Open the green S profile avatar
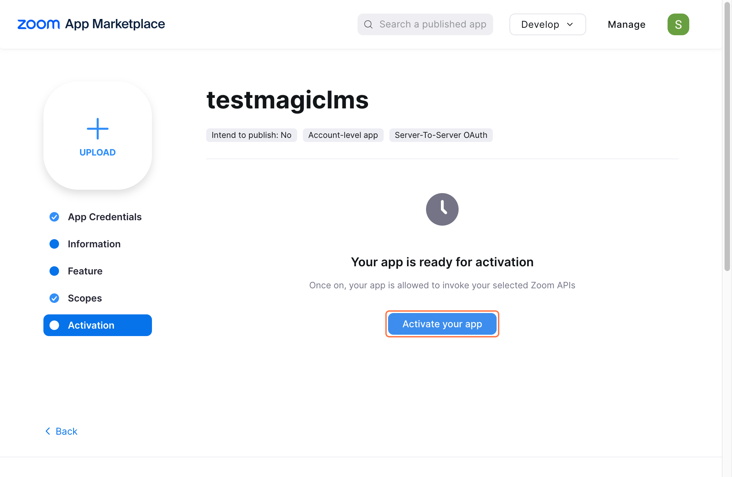This screenshot has width=732, height=477. 678,24
